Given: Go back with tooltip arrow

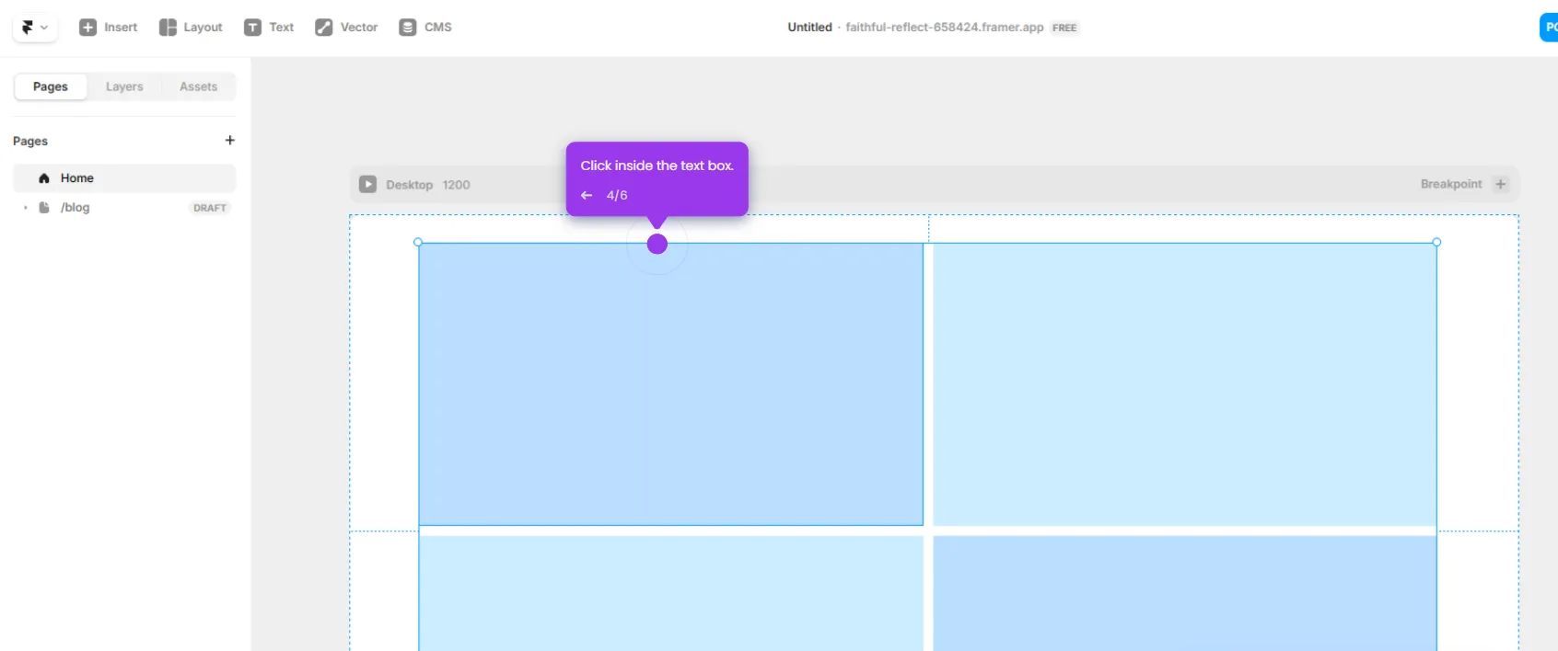Looking at the screenshot, I should tap(587, 195).
